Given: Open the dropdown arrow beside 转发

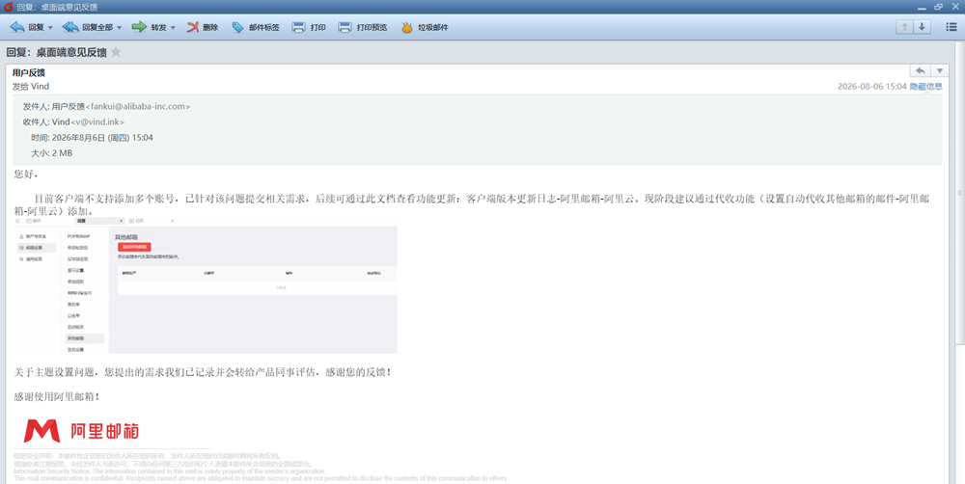Looking at the screenshot, I should pyautogui.click(x=173, y=28).
